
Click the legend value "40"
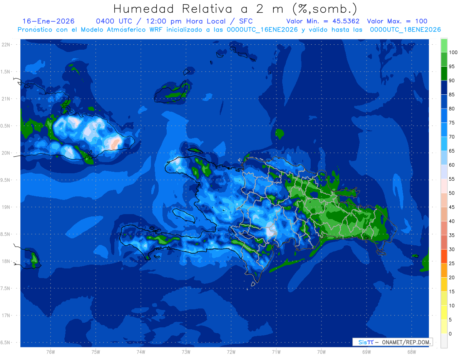(452, 221)
